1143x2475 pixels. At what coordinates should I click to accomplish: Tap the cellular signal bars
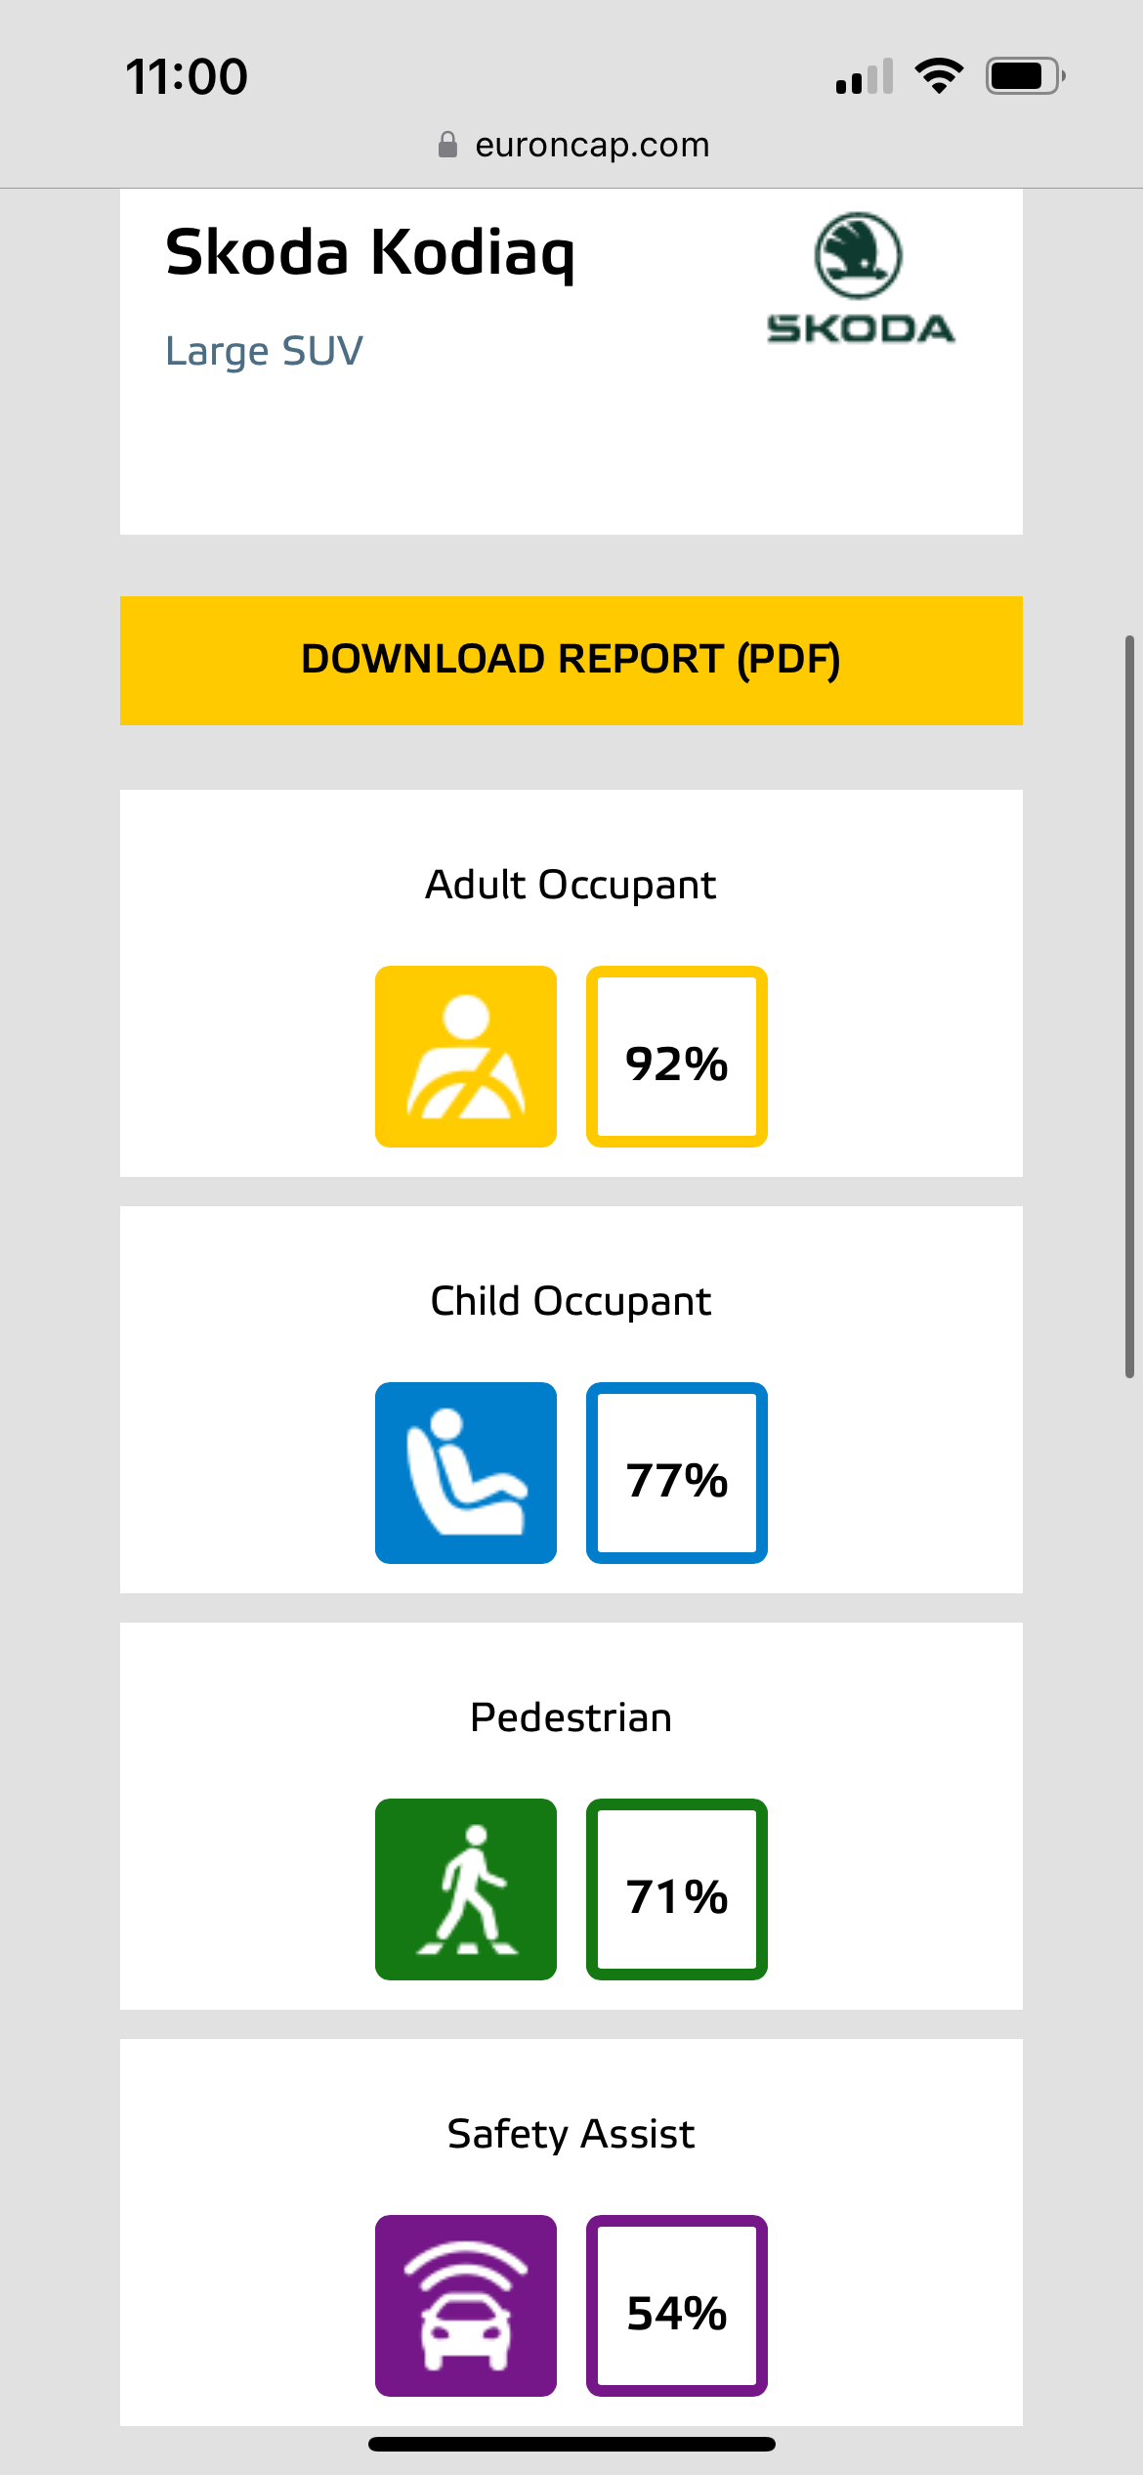point(865,76)
